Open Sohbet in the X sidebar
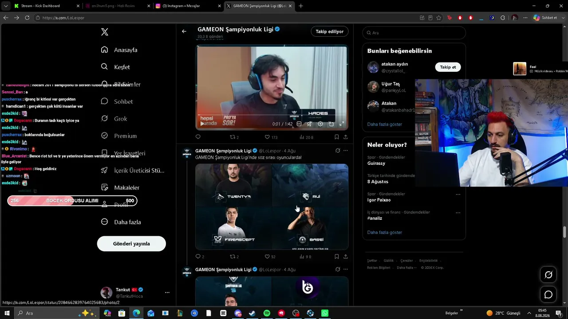 117,101
